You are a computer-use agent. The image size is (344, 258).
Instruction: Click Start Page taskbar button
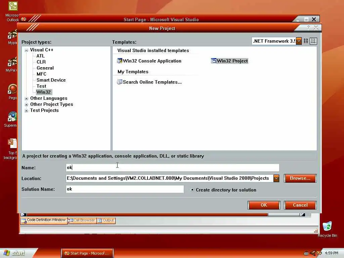[87, 253]
